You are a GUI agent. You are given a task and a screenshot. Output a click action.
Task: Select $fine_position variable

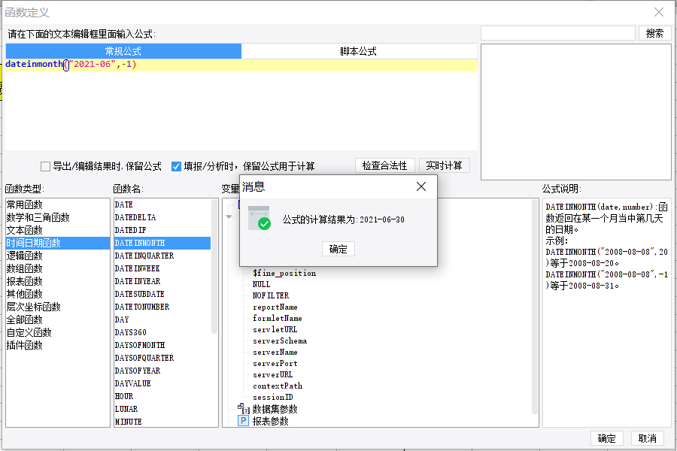pyautogui.click(x=284, y=273)
